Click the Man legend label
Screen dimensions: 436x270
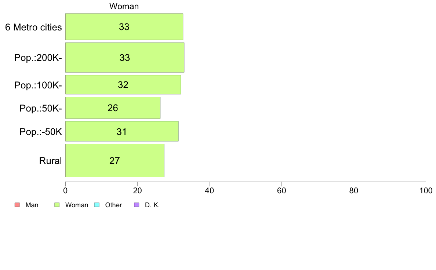coord(32,205)
